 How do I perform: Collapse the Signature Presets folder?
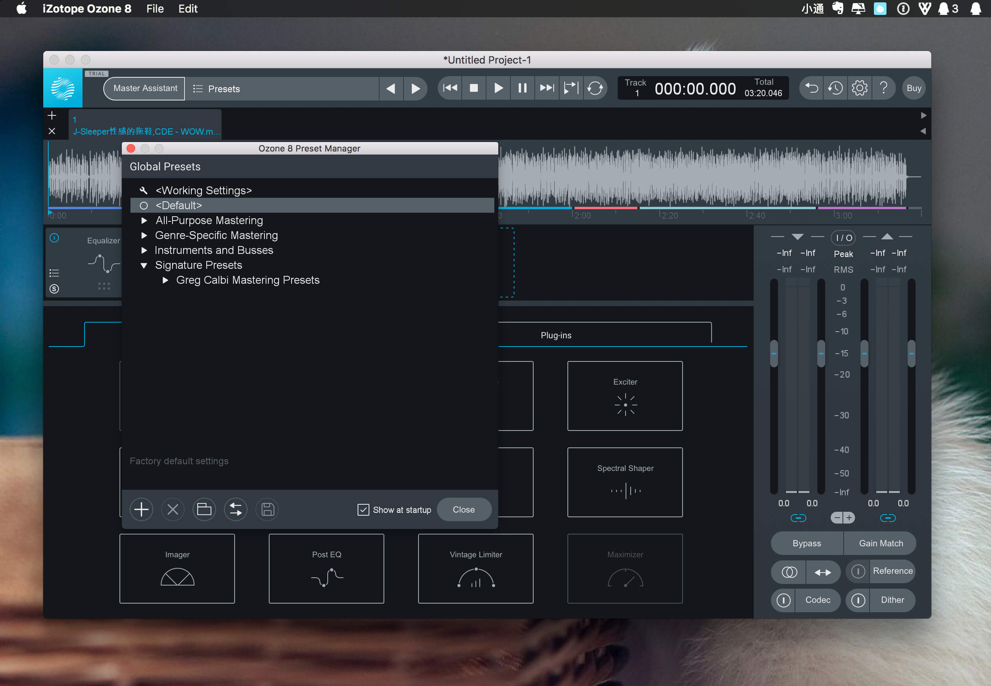(144, 265)
